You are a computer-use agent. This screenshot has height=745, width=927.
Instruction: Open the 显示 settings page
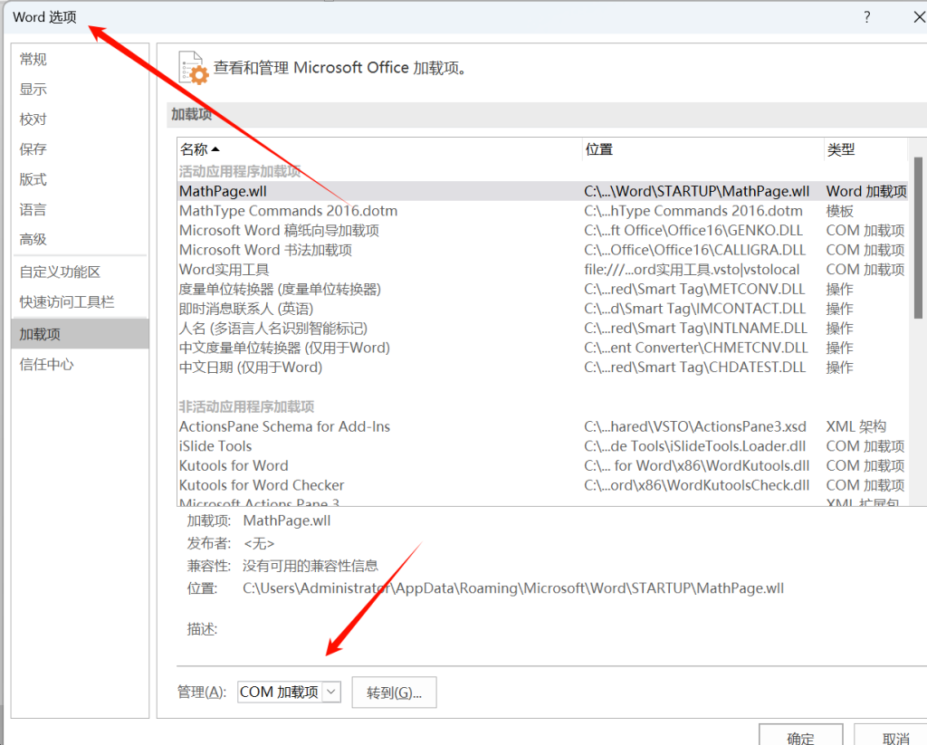(32, 89)
